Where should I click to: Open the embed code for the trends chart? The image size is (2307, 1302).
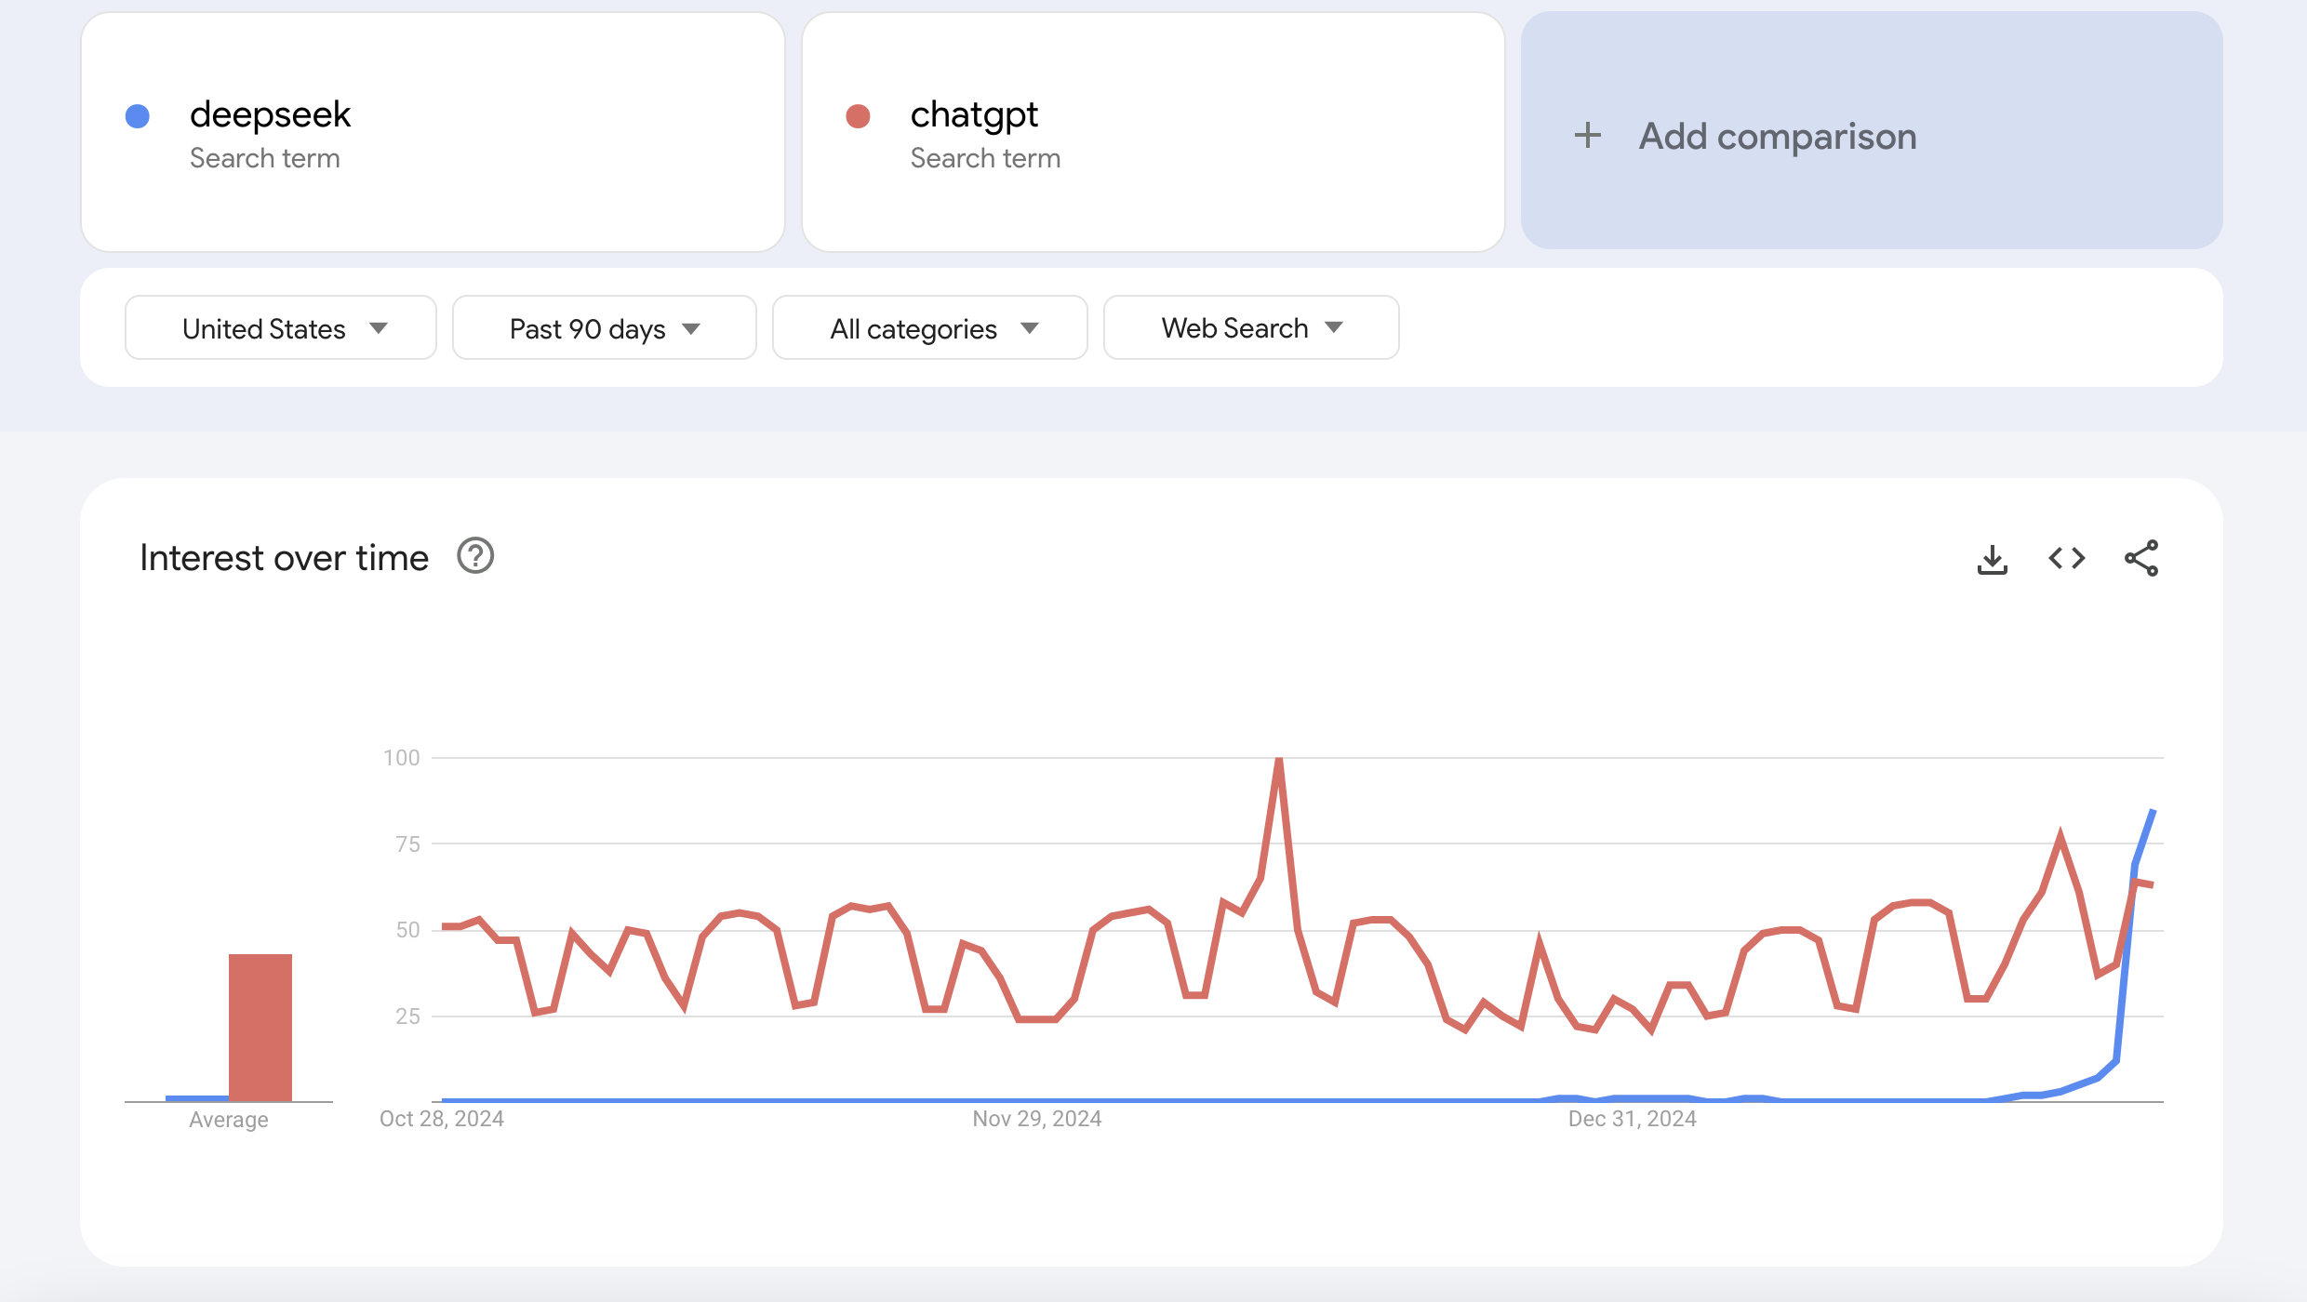[x=2067, y=557]
